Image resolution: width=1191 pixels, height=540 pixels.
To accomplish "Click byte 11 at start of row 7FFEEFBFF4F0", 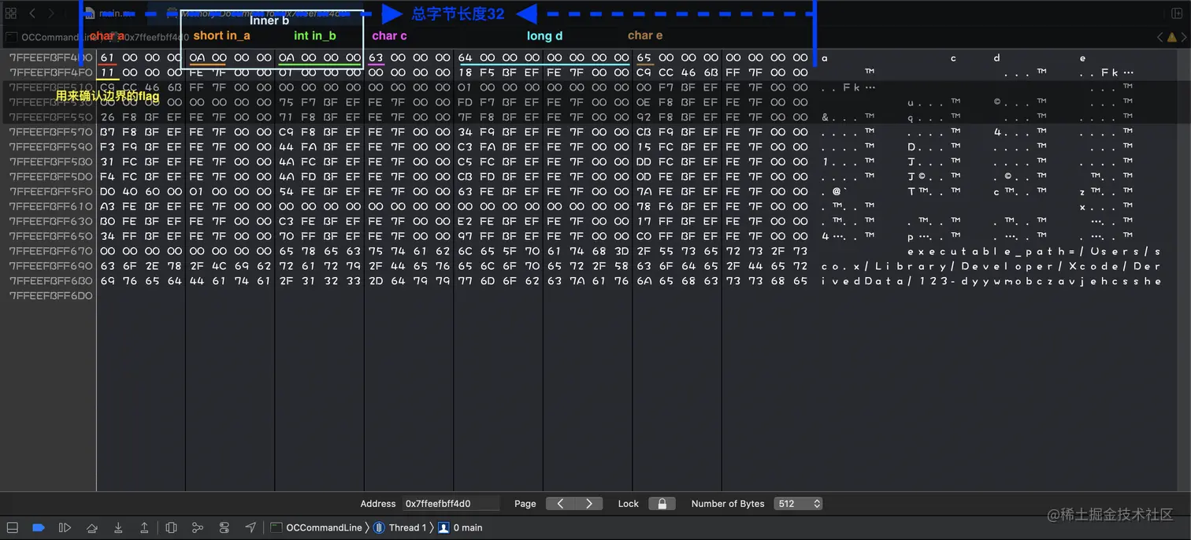I will [x=108, y=72].
